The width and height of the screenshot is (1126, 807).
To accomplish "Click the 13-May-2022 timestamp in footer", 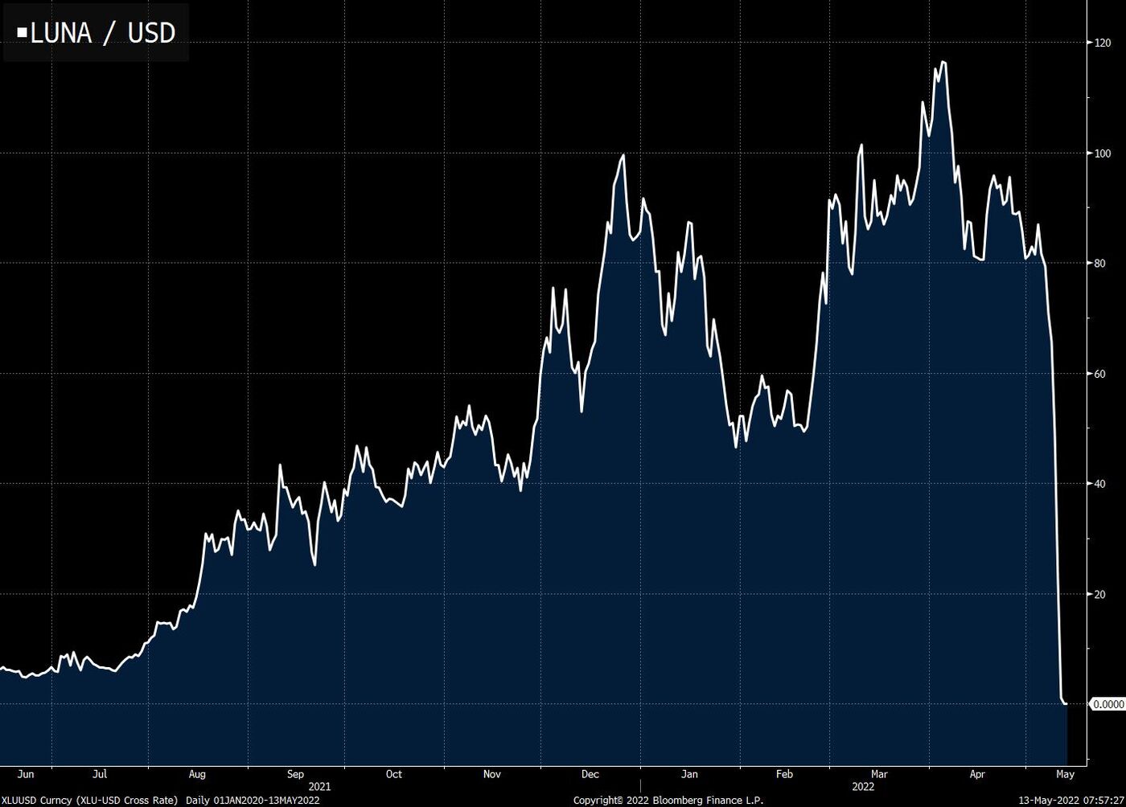I will (1071, 801).
